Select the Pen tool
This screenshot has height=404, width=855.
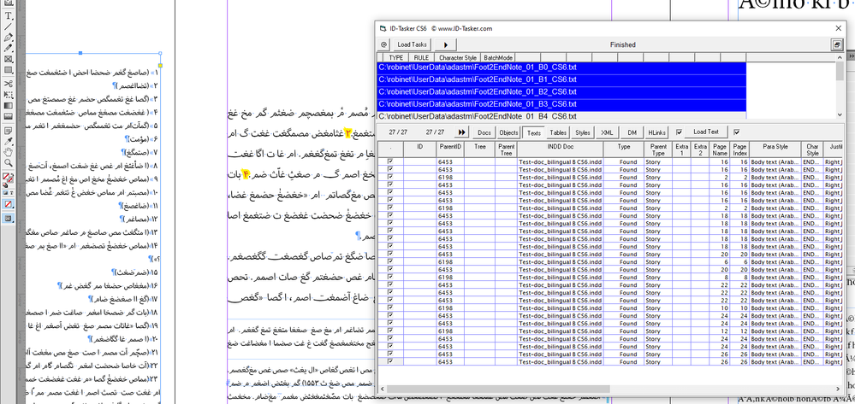pyautogui.click(x=9, y=38)
